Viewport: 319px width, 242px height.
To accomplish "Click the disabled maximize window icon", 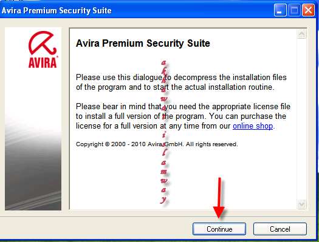I will [x=294, y=10].
